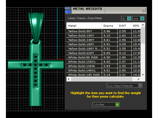This screenshot has width=158, height=118.
Task: Click the 2.53 DWT cell
Action: (124, 66)
